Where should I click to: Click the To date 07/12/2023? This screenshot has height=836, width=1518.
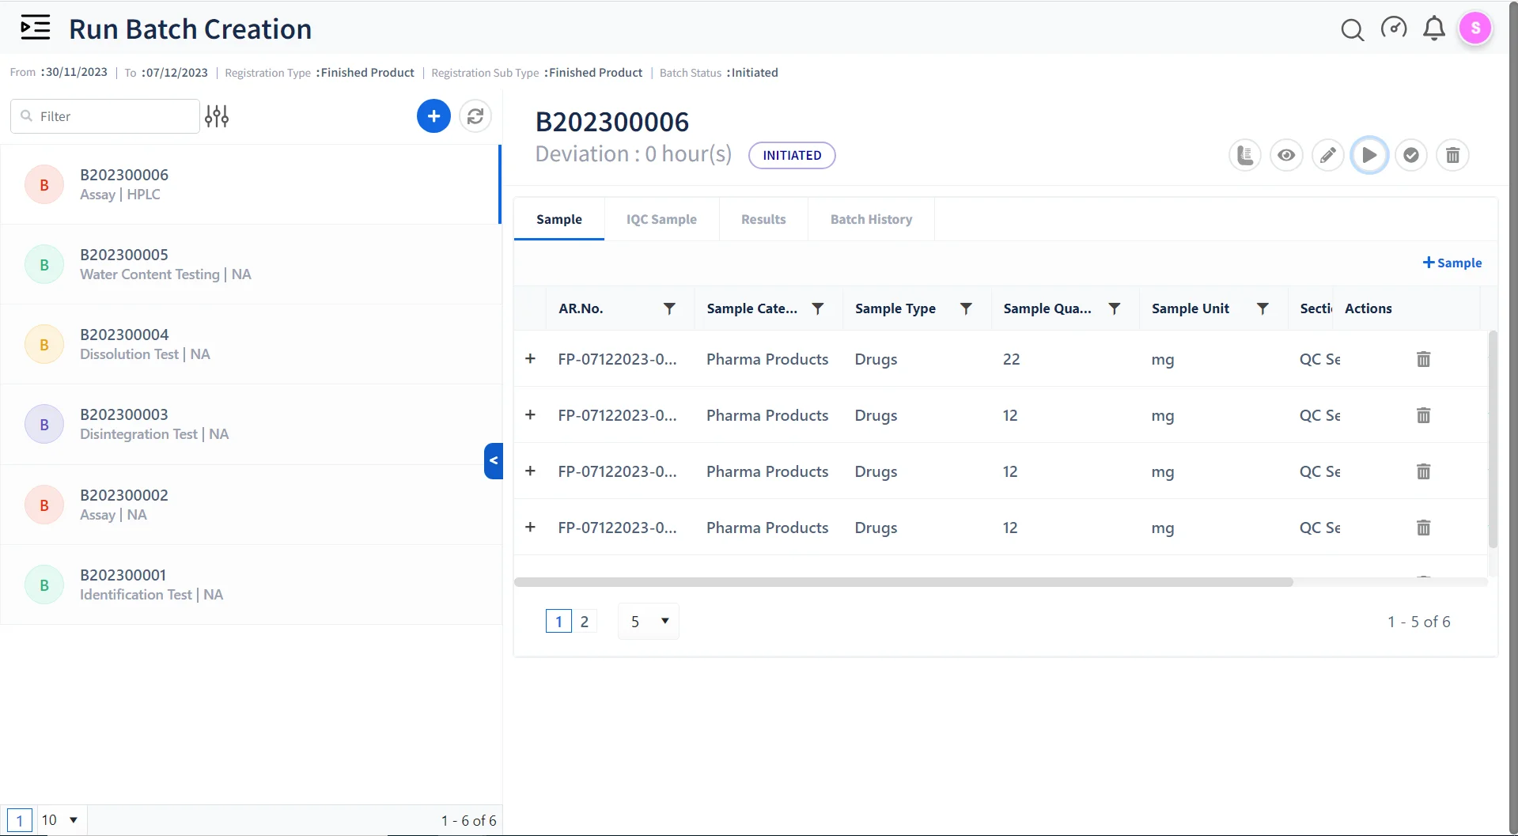click(176, 73)
